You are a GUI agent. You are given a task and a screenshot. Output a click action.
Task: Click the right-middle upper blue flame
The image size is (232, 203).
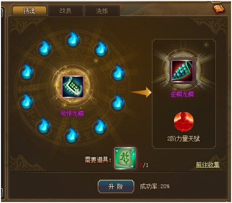click(x=118, y=72)
